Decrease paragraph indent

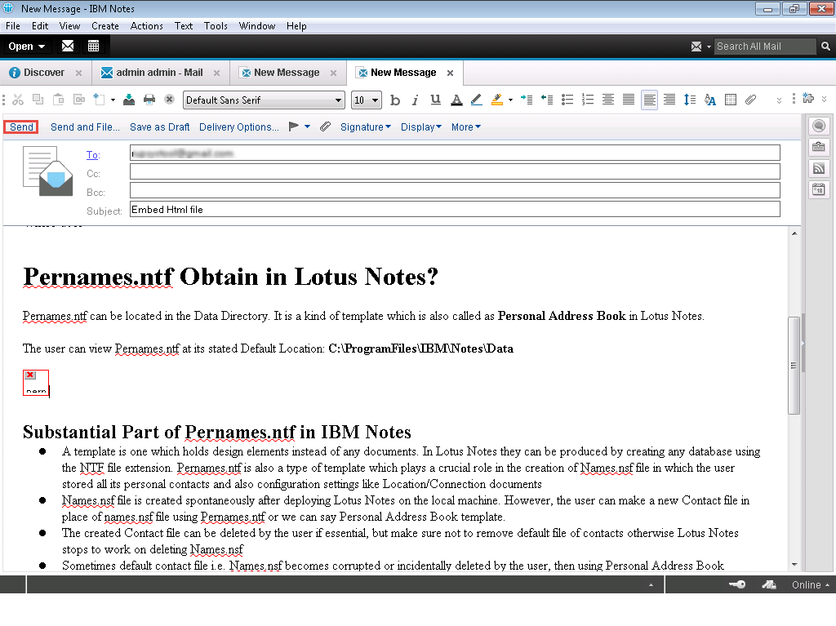pos(547,100)
